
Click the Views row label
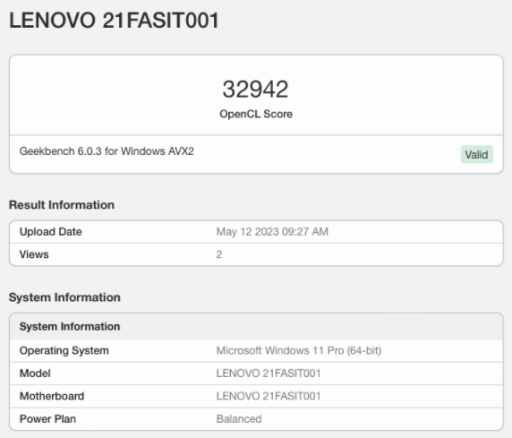coord(34,254)
